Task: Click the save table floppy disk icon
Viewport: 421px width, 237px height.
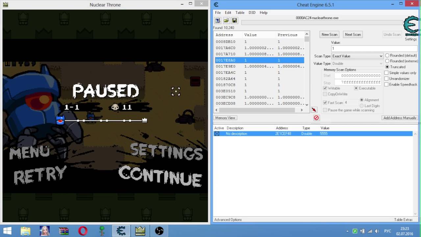Action: tap(235, 20)
